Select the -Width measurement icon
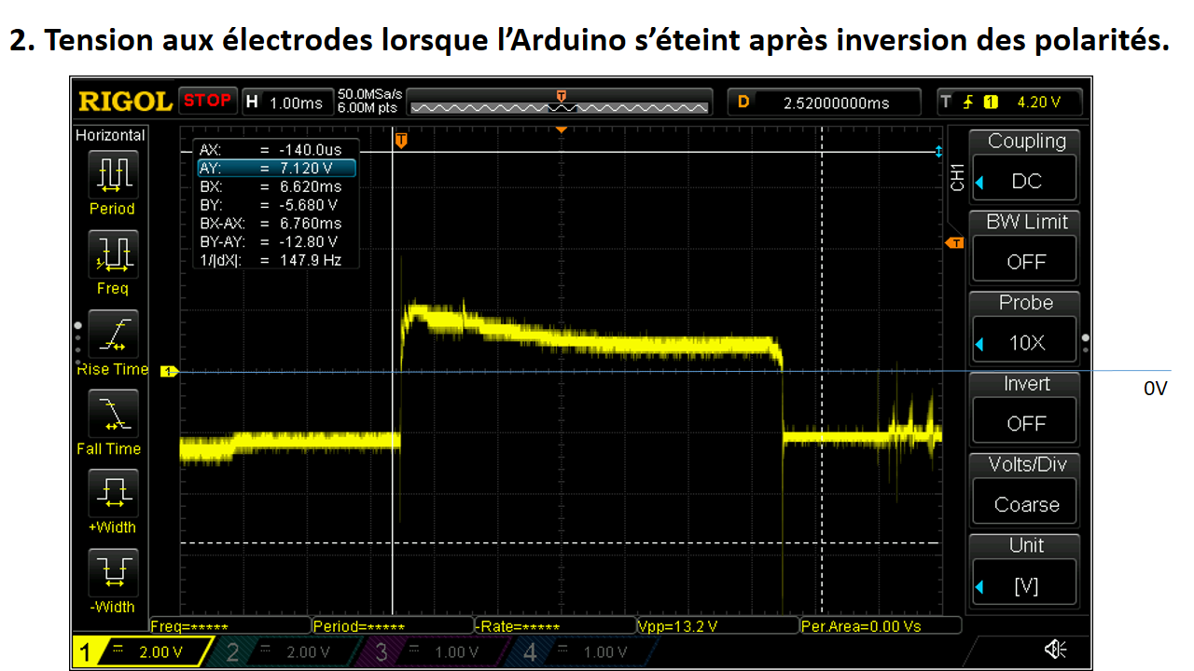 [x=112, y=571]
